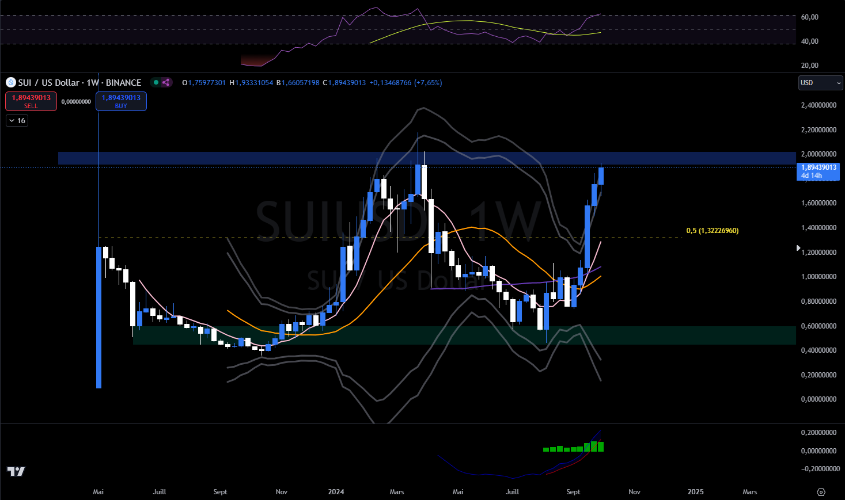The height and width of the screenshot is (500, 845).
Task: Click the spread value 0,00000000
Action: [x=76, y=102]
